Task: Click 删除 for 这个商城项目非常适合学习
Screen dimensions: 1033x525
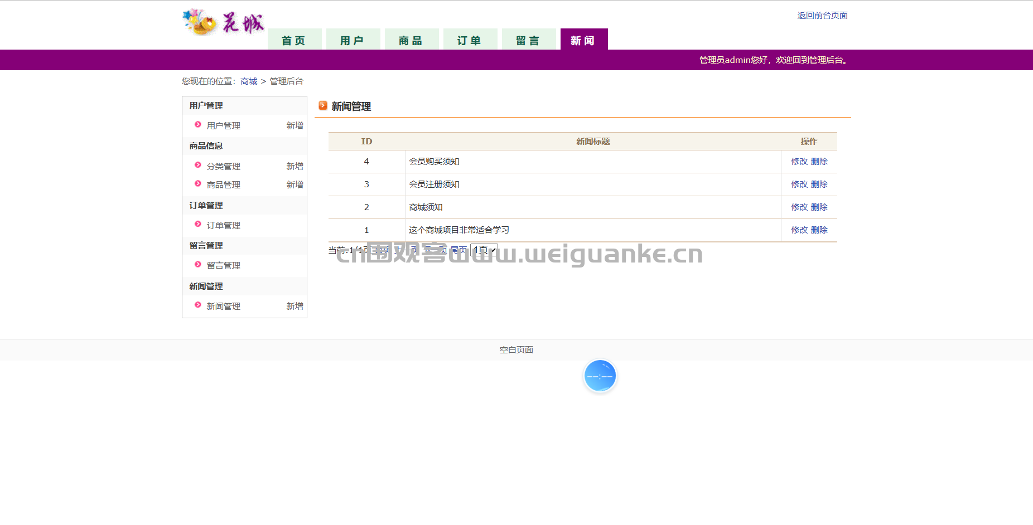Action: pyautogui.click(x=819, y=230)
